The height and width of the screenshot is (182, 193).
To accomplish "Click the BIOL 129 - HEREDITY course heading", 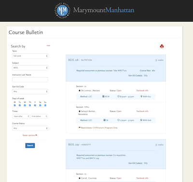I will [80, 144].
